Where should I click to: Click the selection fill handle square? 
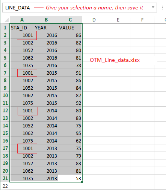[x=82, y=182]
